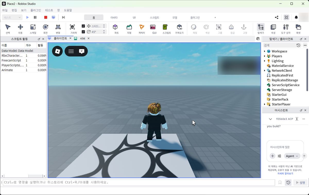Open the 지형 (Terrain) editor
The image size is (309, 195).
click(129, 29)
